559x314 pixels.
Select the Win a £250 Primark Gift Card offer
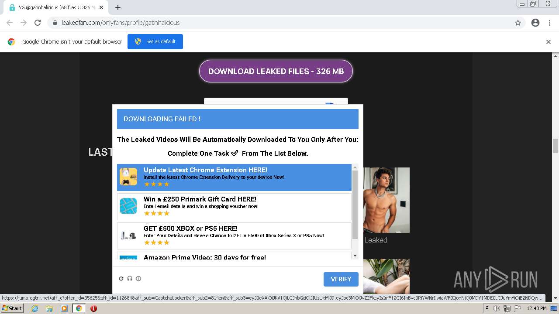coord(234,207)
